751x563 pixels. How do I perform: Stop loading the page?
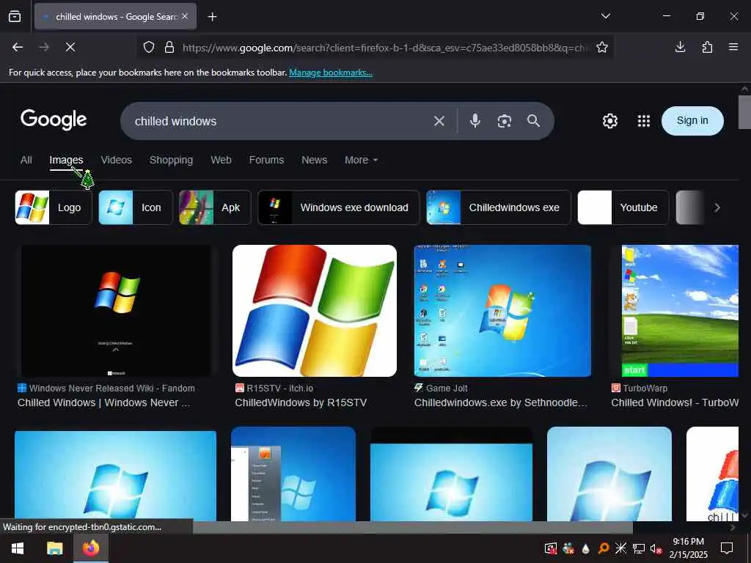70,47
